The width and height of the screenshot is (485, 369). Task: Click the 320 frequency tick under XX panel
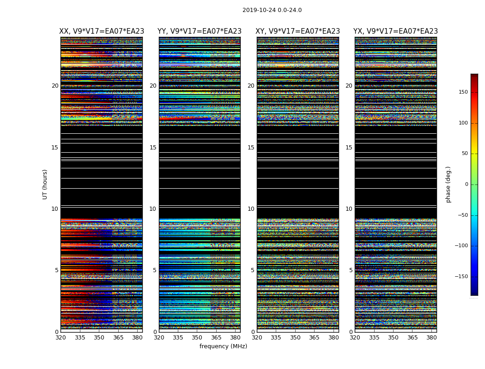coord(61,338)
